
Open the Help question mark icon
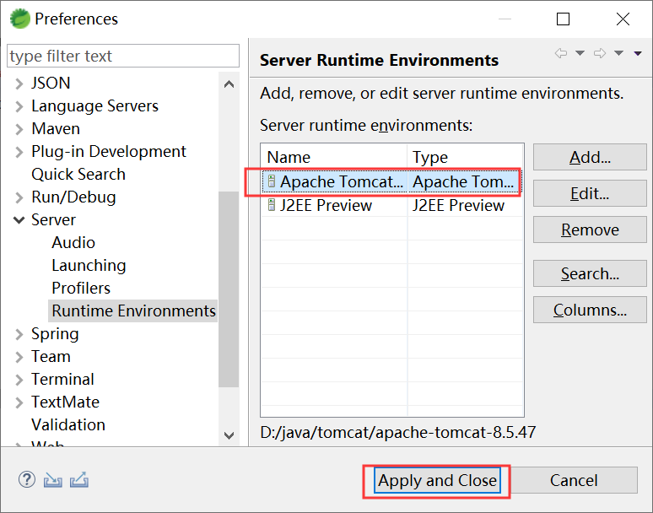(27, 480)
